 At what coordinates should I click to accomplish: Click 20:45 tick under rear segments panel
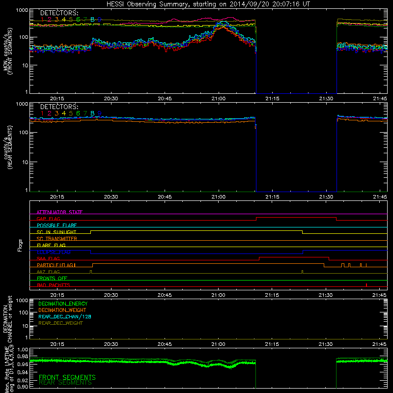point(165,197)
